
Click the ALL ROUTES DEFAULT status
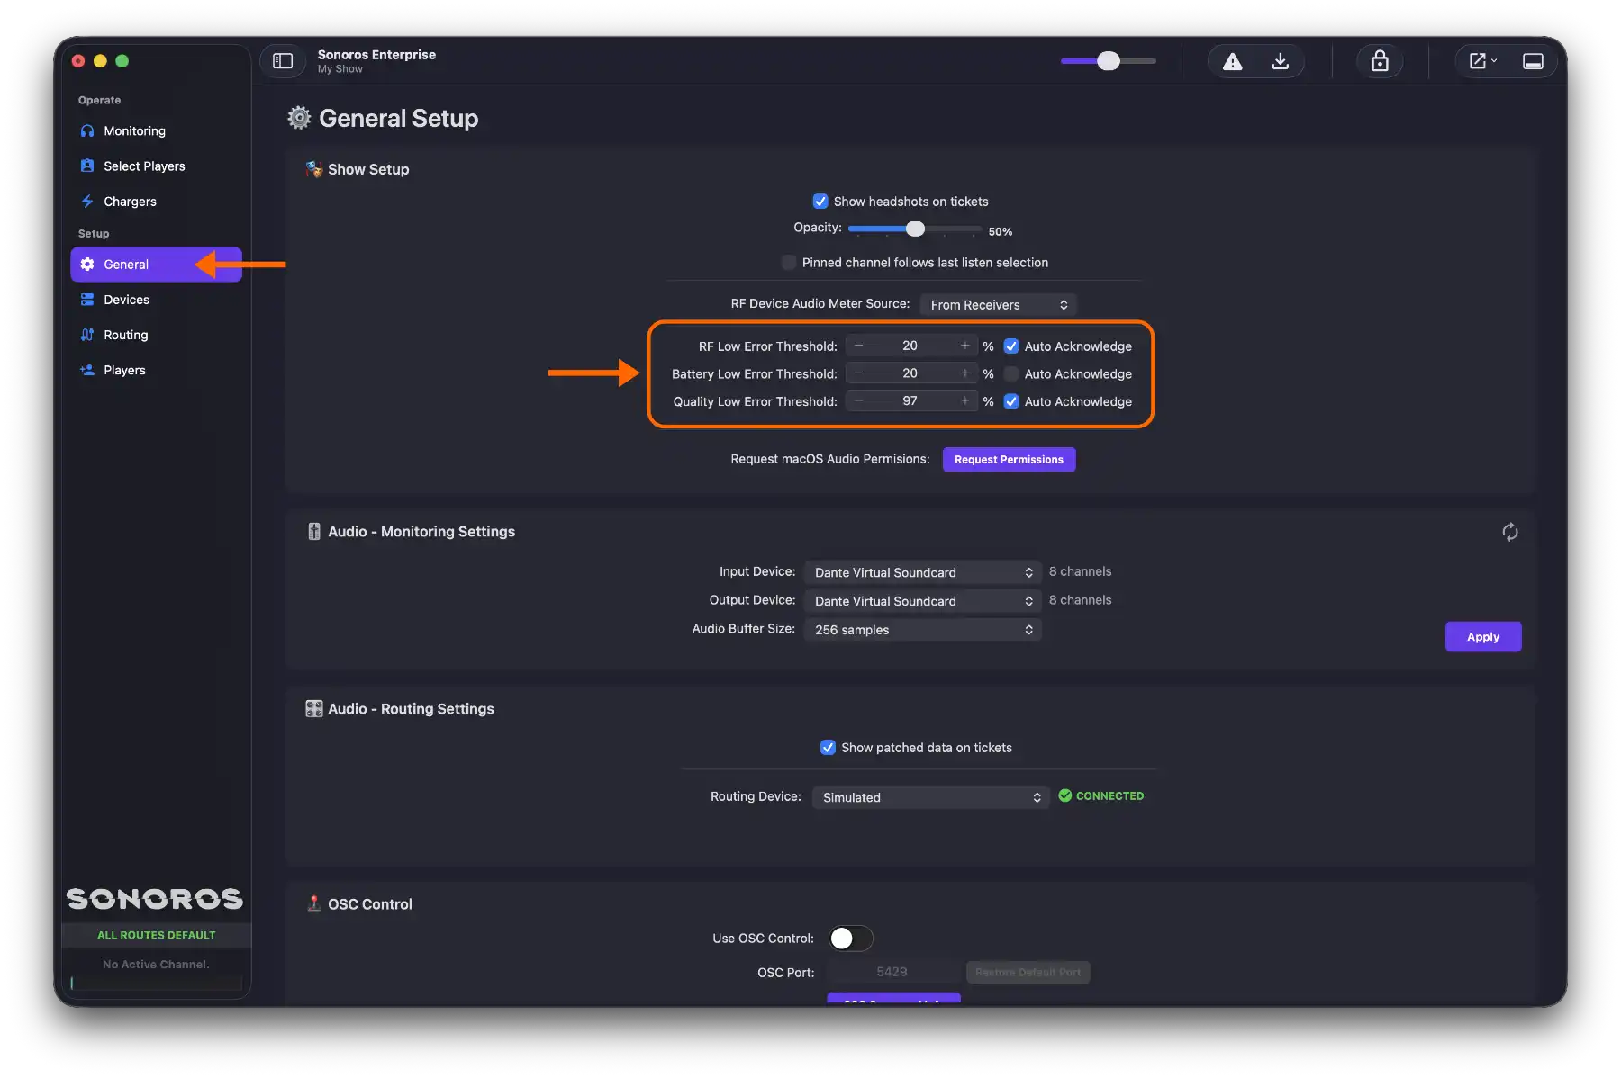(x=157, y=935)
